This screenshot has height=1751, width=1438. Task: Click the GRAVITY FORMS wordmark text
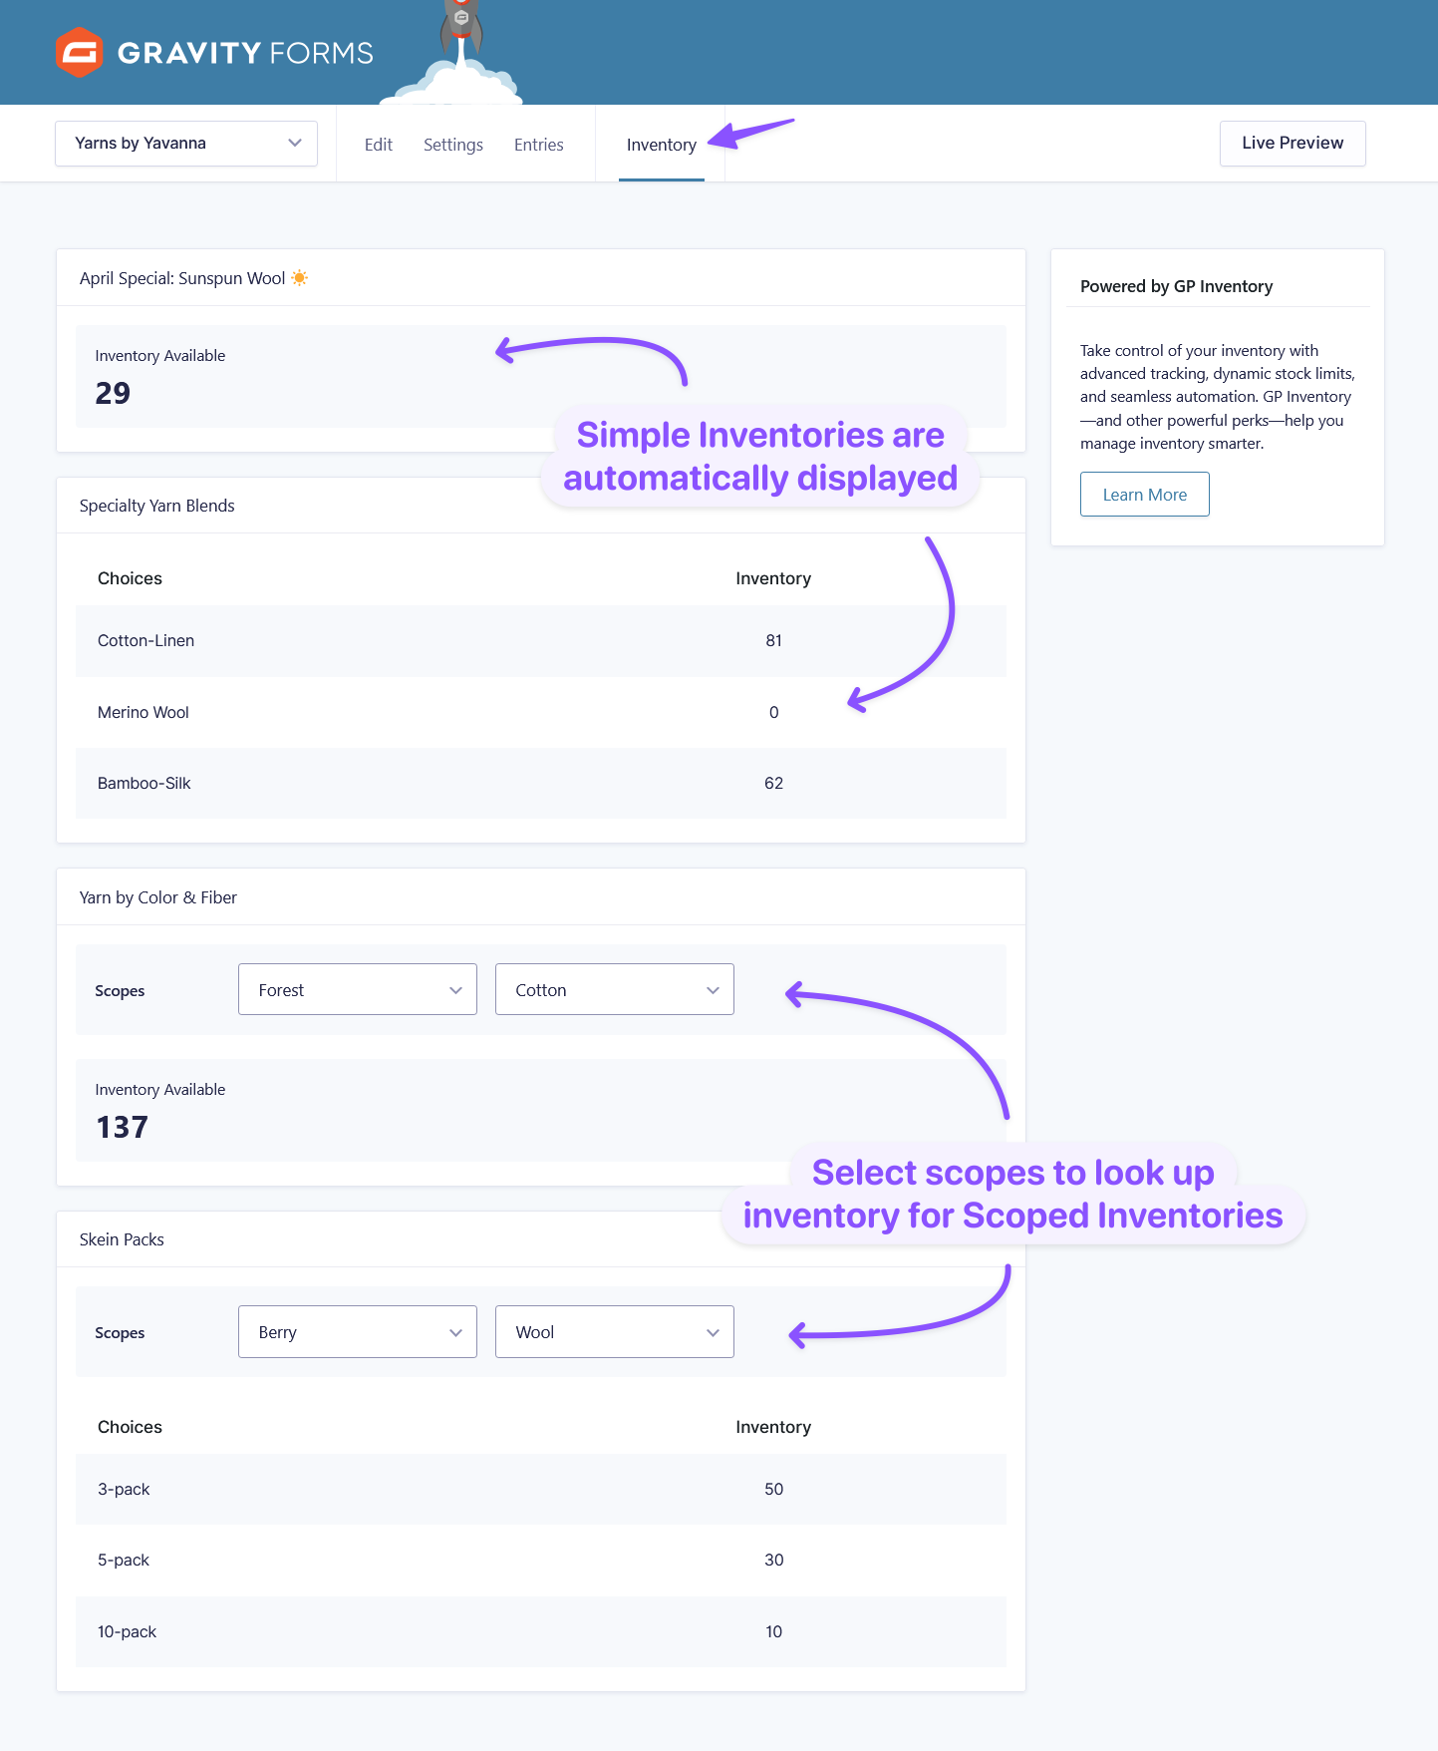(x=245, y=53)
